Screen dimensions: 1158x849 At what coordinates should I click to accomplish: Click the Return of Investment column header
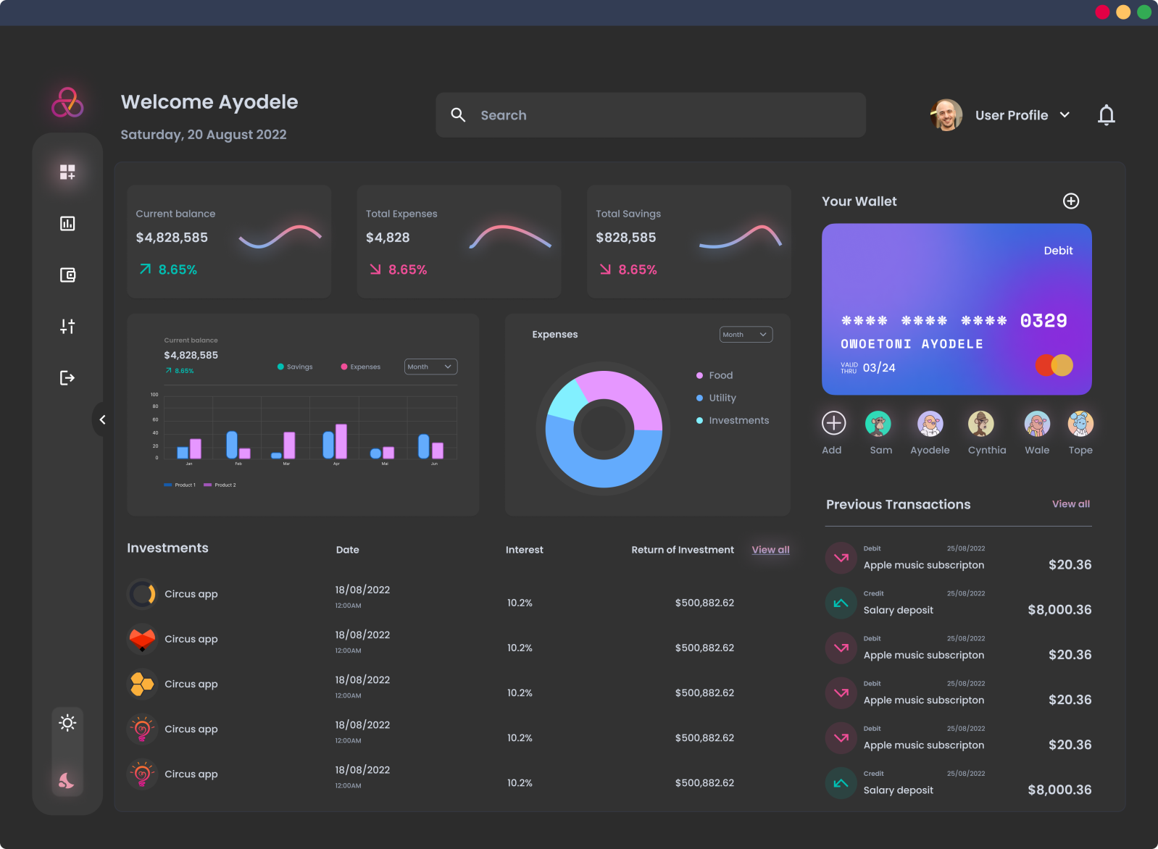(683, 550)
